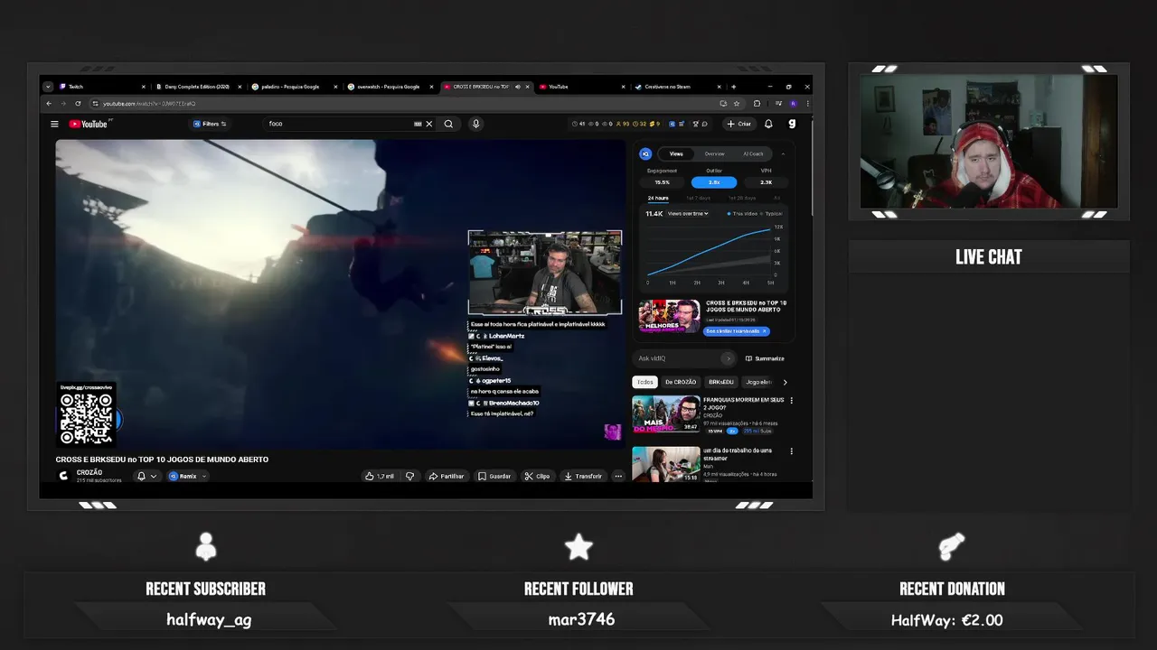The width and height of the screenshot is (1157, 650).
Task: Bookmark this page with the star icon
Action: click(737, 104)
